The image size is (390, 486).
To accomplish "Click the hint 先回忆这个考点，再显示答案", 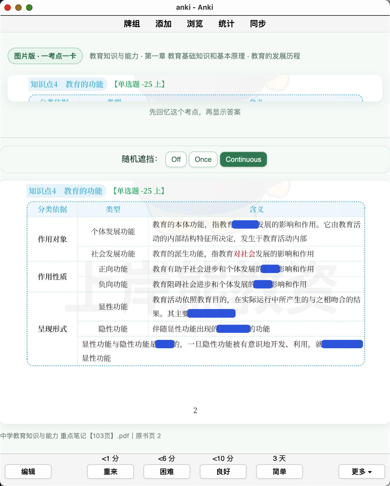I will 195,112.
